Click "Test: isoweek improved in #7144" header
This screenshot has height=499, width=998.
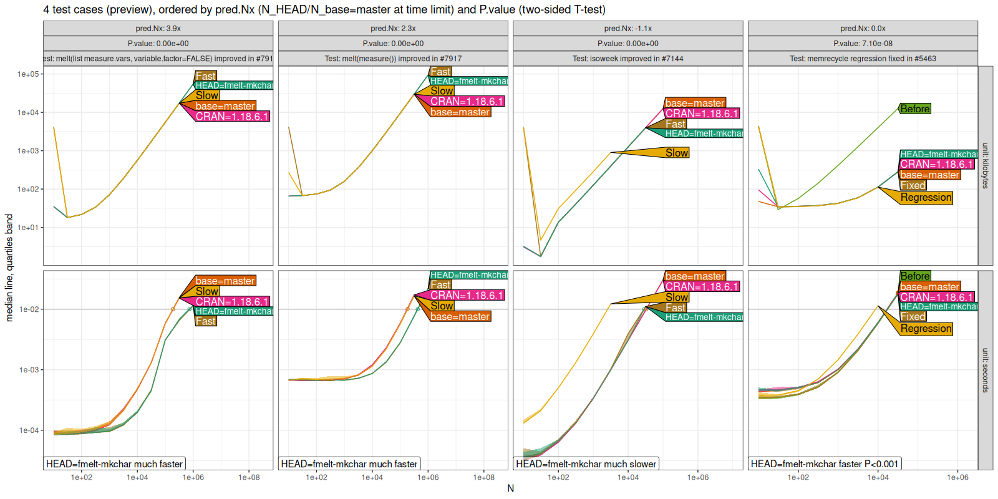(x=628, y=59)
